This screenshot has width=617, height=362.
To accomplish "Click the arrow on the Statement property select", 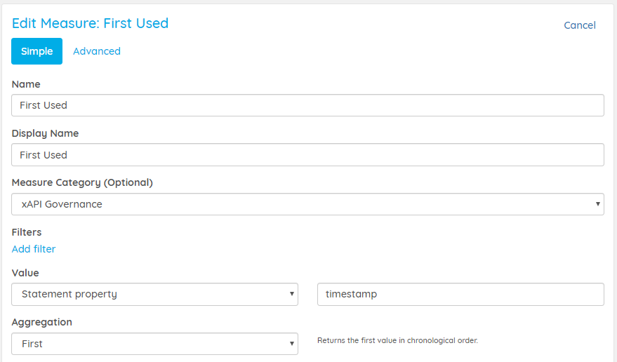I will pyautogui.click(x=291, y=293).
